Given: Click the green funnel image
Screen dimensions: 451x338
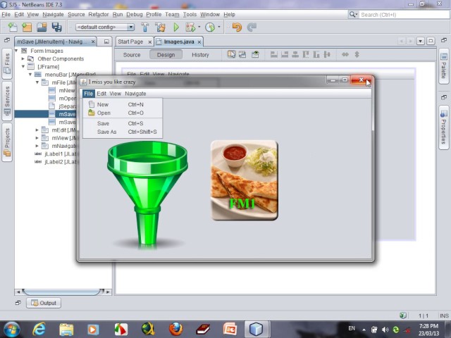Looking at the screenshot, I should [147, 194].
